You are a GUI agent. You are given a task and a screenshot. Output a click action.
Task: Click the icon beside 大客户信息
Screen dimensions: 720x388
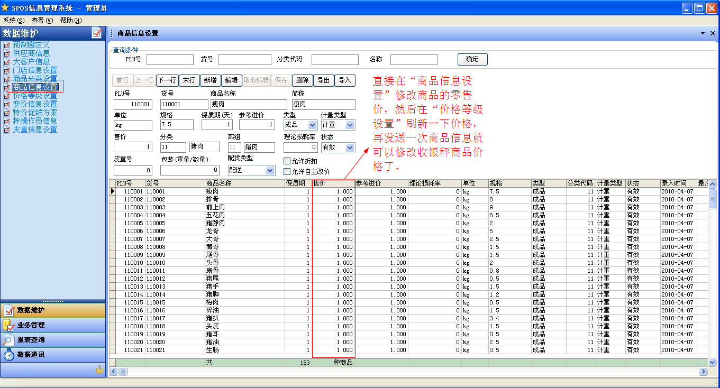[x=7, y=62]
